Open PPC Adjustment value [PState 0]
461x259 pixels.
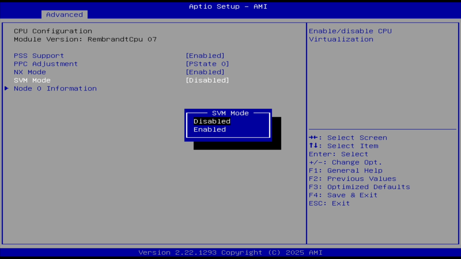click(x=207, y=64)
